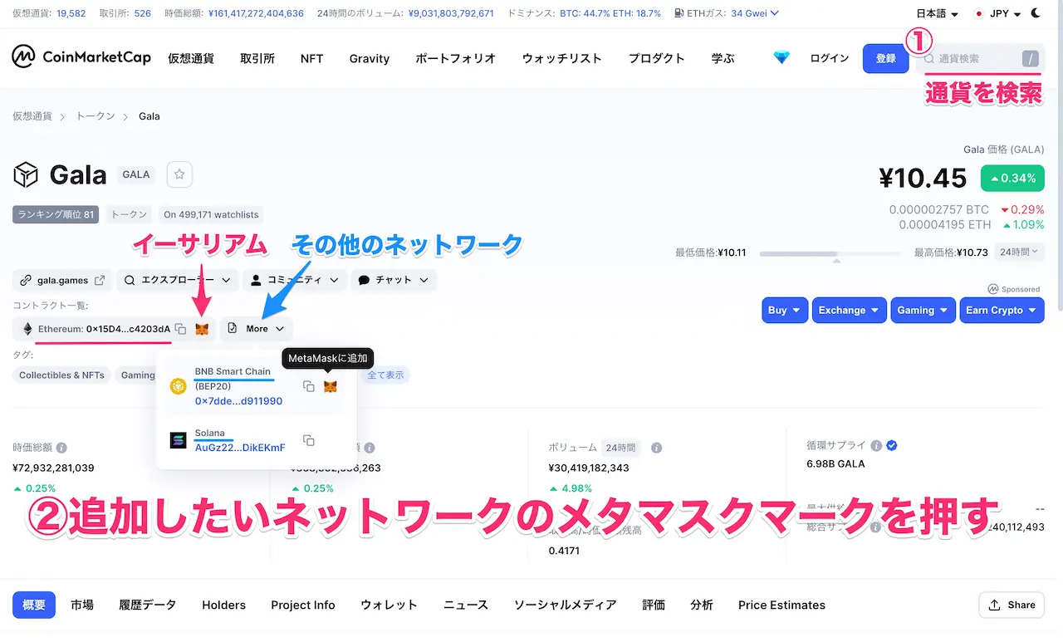
Task: Click the Gala cube logo
Action: tap(26, 175)
